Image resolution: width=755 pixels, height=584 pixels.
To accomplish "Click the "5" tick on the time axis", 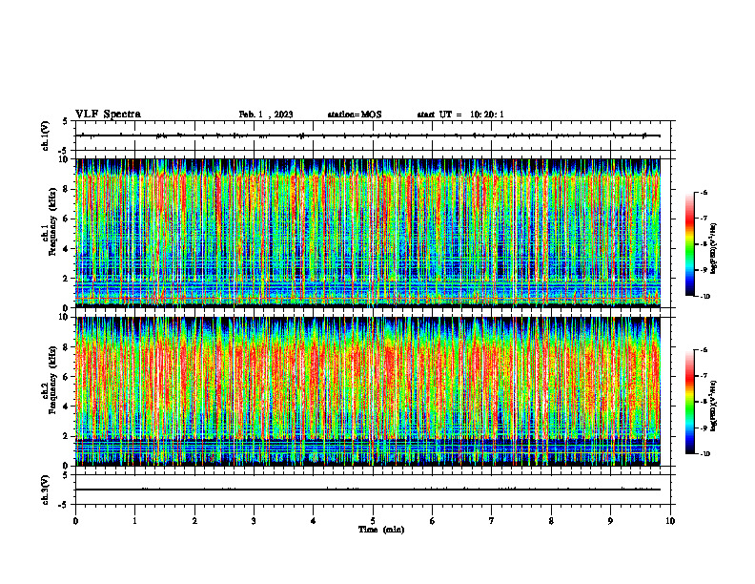I will click(373, 521).
